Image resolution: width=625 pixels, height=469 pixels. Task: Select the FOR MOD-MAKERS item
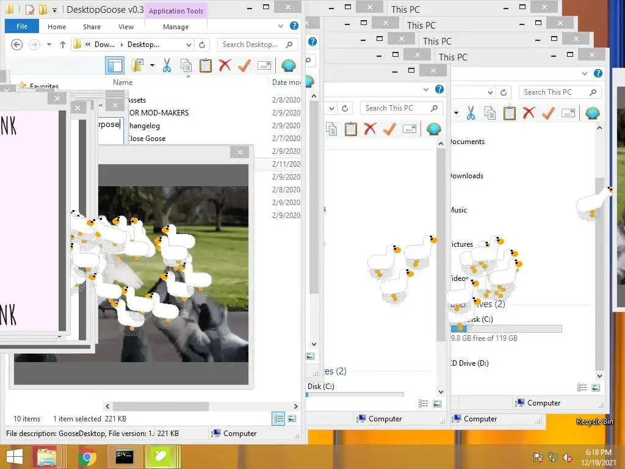tap(159, 113)
